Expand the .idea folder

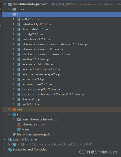coord(9,9)
